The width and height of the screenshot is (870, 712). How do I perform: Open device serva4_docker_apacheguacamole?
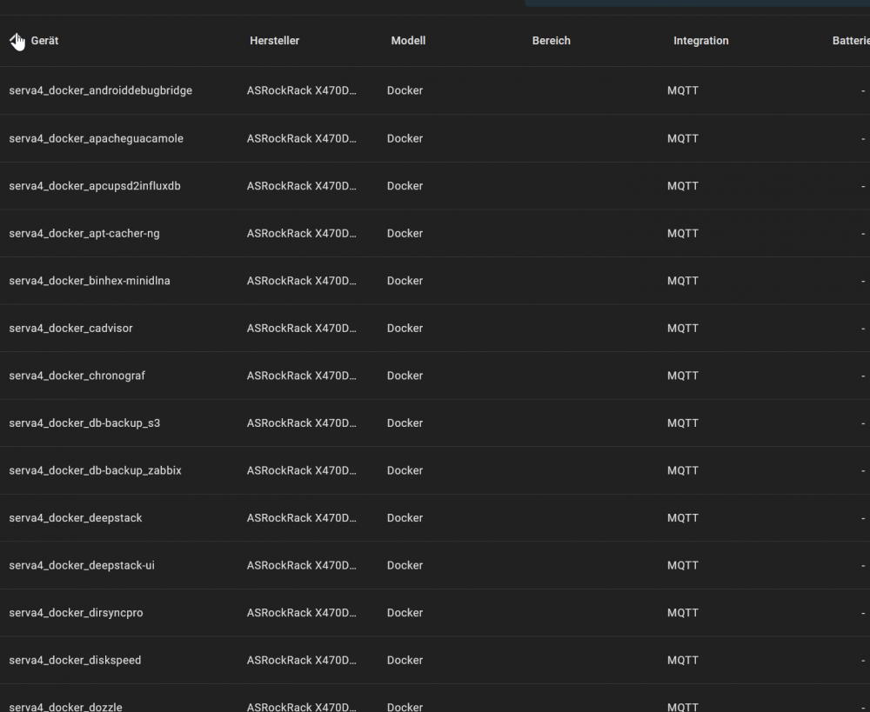click(x=96, y=138)
